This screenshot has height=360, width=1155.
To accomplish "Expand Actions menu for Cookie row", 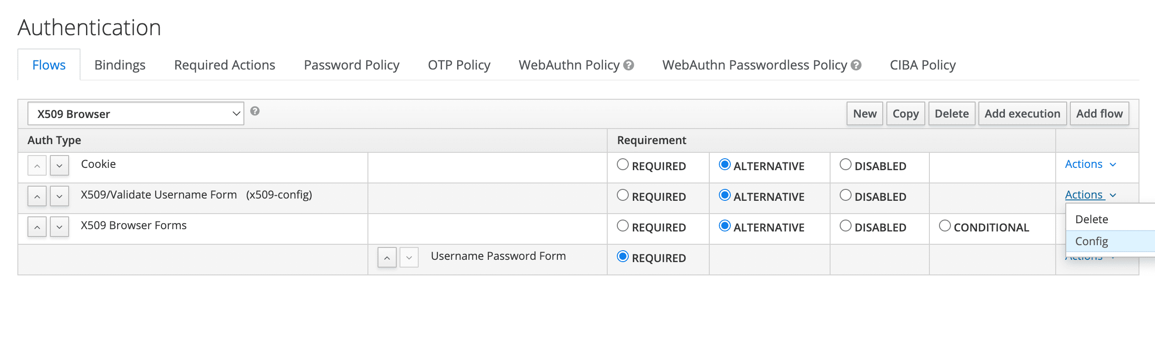I will coord(1090,164).
